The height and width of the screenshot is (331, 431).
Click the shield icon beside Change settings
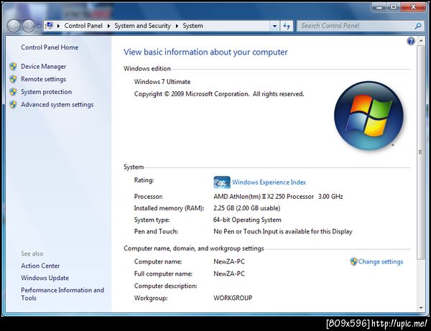click(x=353, y=261)
